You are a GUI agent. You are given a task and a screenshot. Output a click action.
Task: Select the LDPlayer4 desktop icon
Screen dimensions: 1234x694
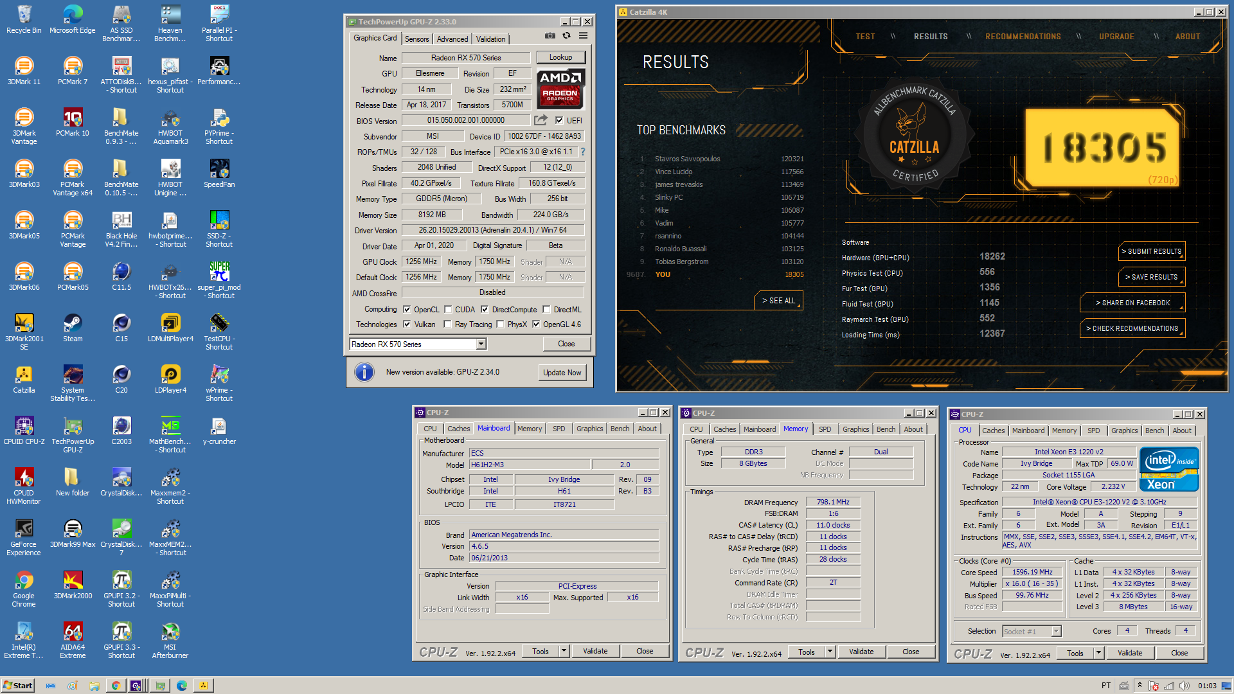coord(170,379)
